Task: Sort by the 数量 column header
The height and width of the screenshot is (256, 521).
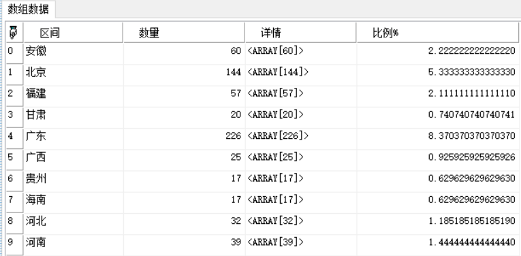Action: pos(184,33)
